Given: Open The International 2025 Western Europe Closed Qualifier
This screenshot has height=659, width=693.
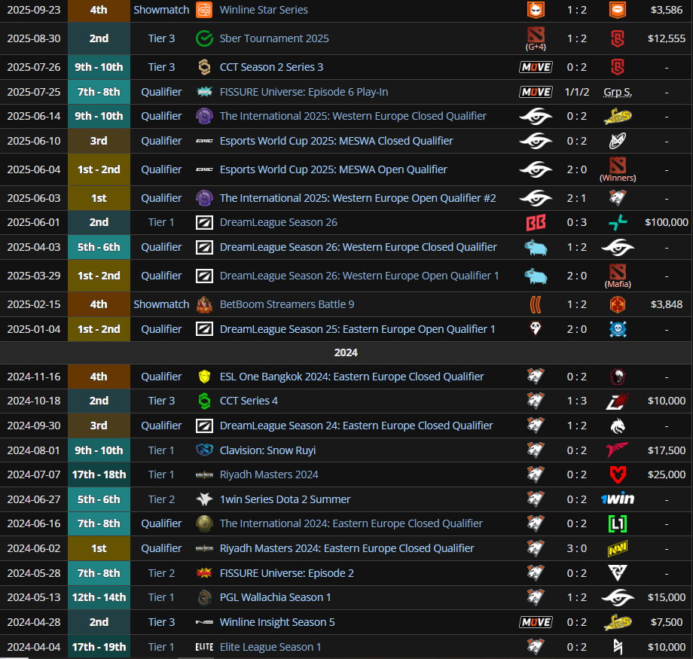Looking at the screenshot, I should point(353,116).
